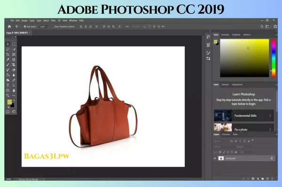The height and width of the screenshot is (187, 282).
Task: Click the background black color swatch in toolbox
Action: [x=12, y=106]
